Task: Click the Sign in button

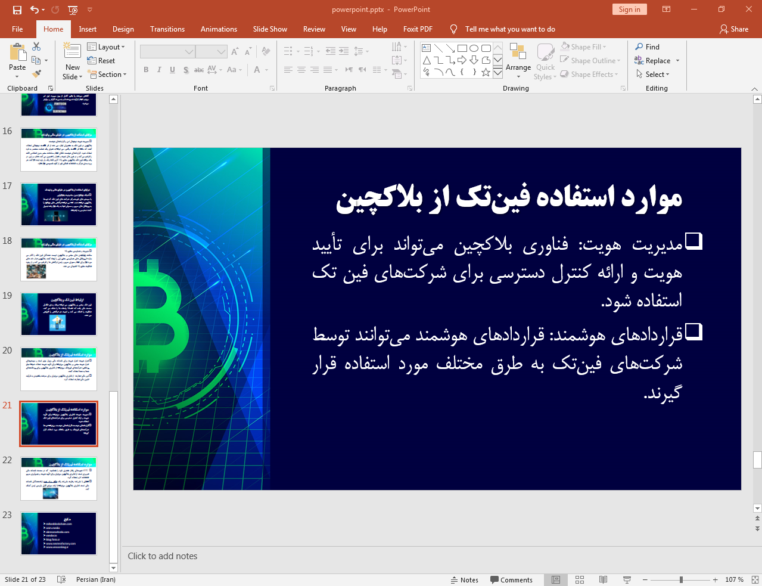Action: 629,9
